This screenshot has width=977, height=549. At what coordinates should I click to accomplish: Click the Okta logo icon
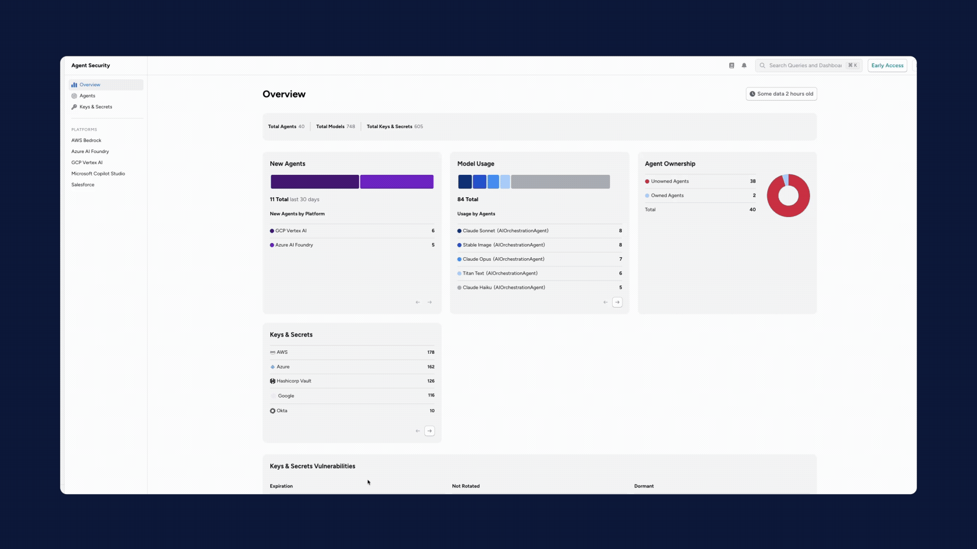click(273, 411)
